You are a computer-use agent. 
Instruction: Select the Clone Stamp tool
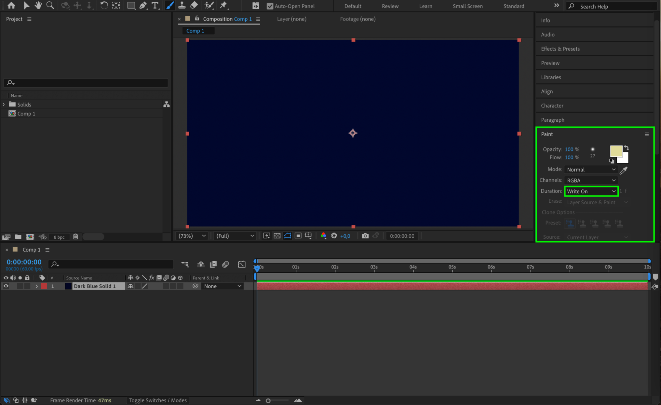182,5
